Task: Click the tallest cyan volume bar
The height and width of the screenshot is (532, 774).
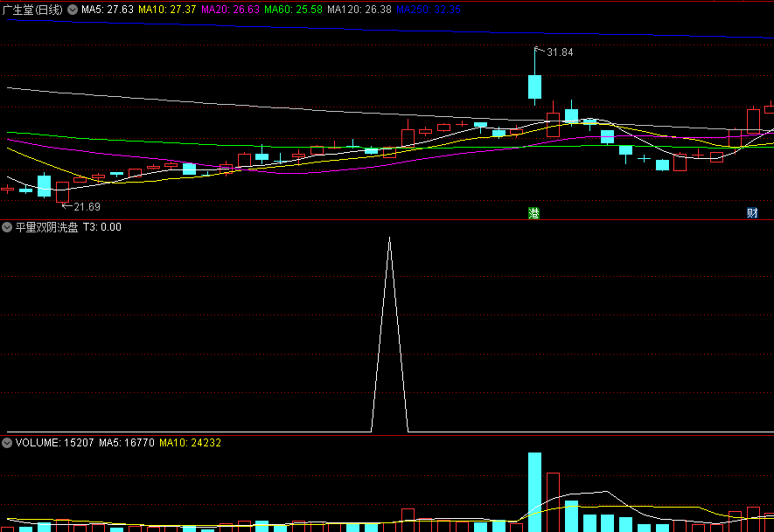Action: click(x=534, y=492)
